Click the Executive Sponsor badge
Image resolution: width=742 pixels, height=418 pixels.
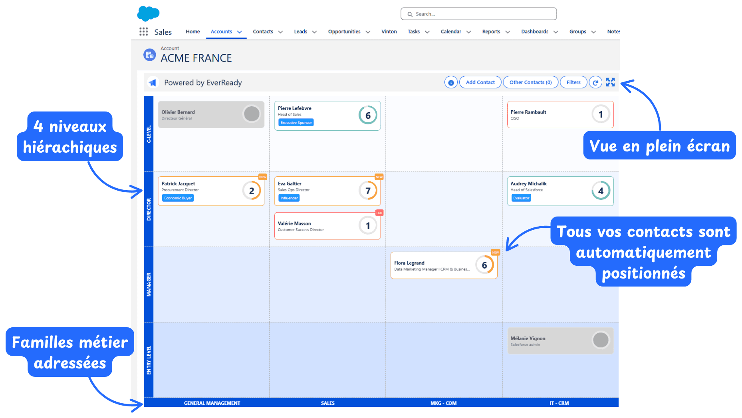296,123
